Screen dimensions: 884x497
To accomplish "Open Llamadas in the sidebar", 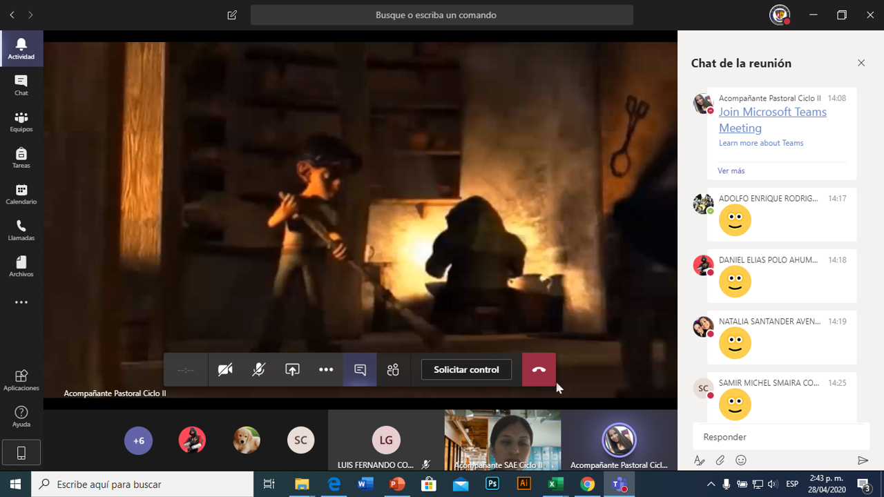I will [x=21, y=230].
